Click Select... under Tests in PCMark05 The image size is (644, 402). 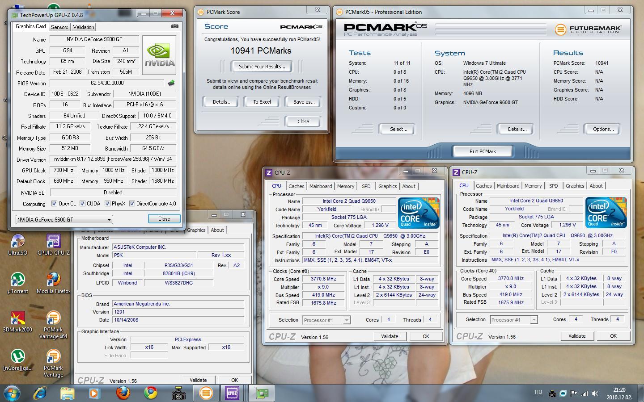pyautogui.click(x=398, y=129)
